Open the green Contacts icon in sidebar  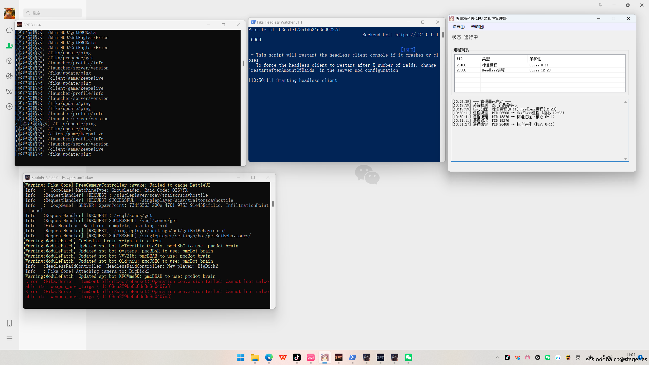point(9,46)
